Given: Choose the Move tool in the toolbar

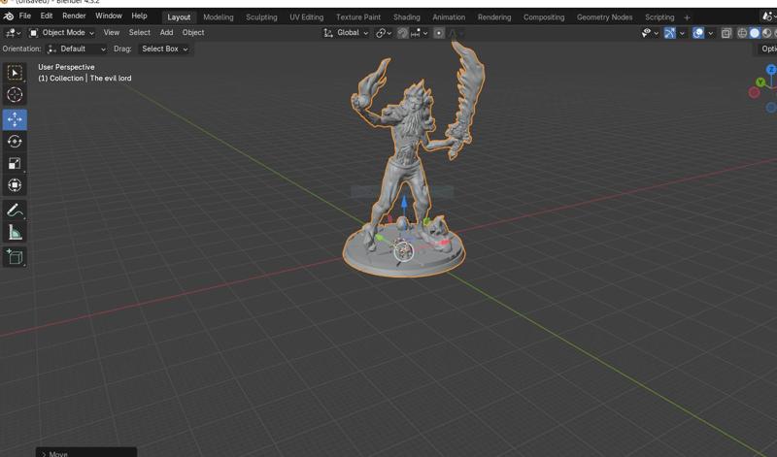Looking at the screenshot, I should click(x=15, y=119).
